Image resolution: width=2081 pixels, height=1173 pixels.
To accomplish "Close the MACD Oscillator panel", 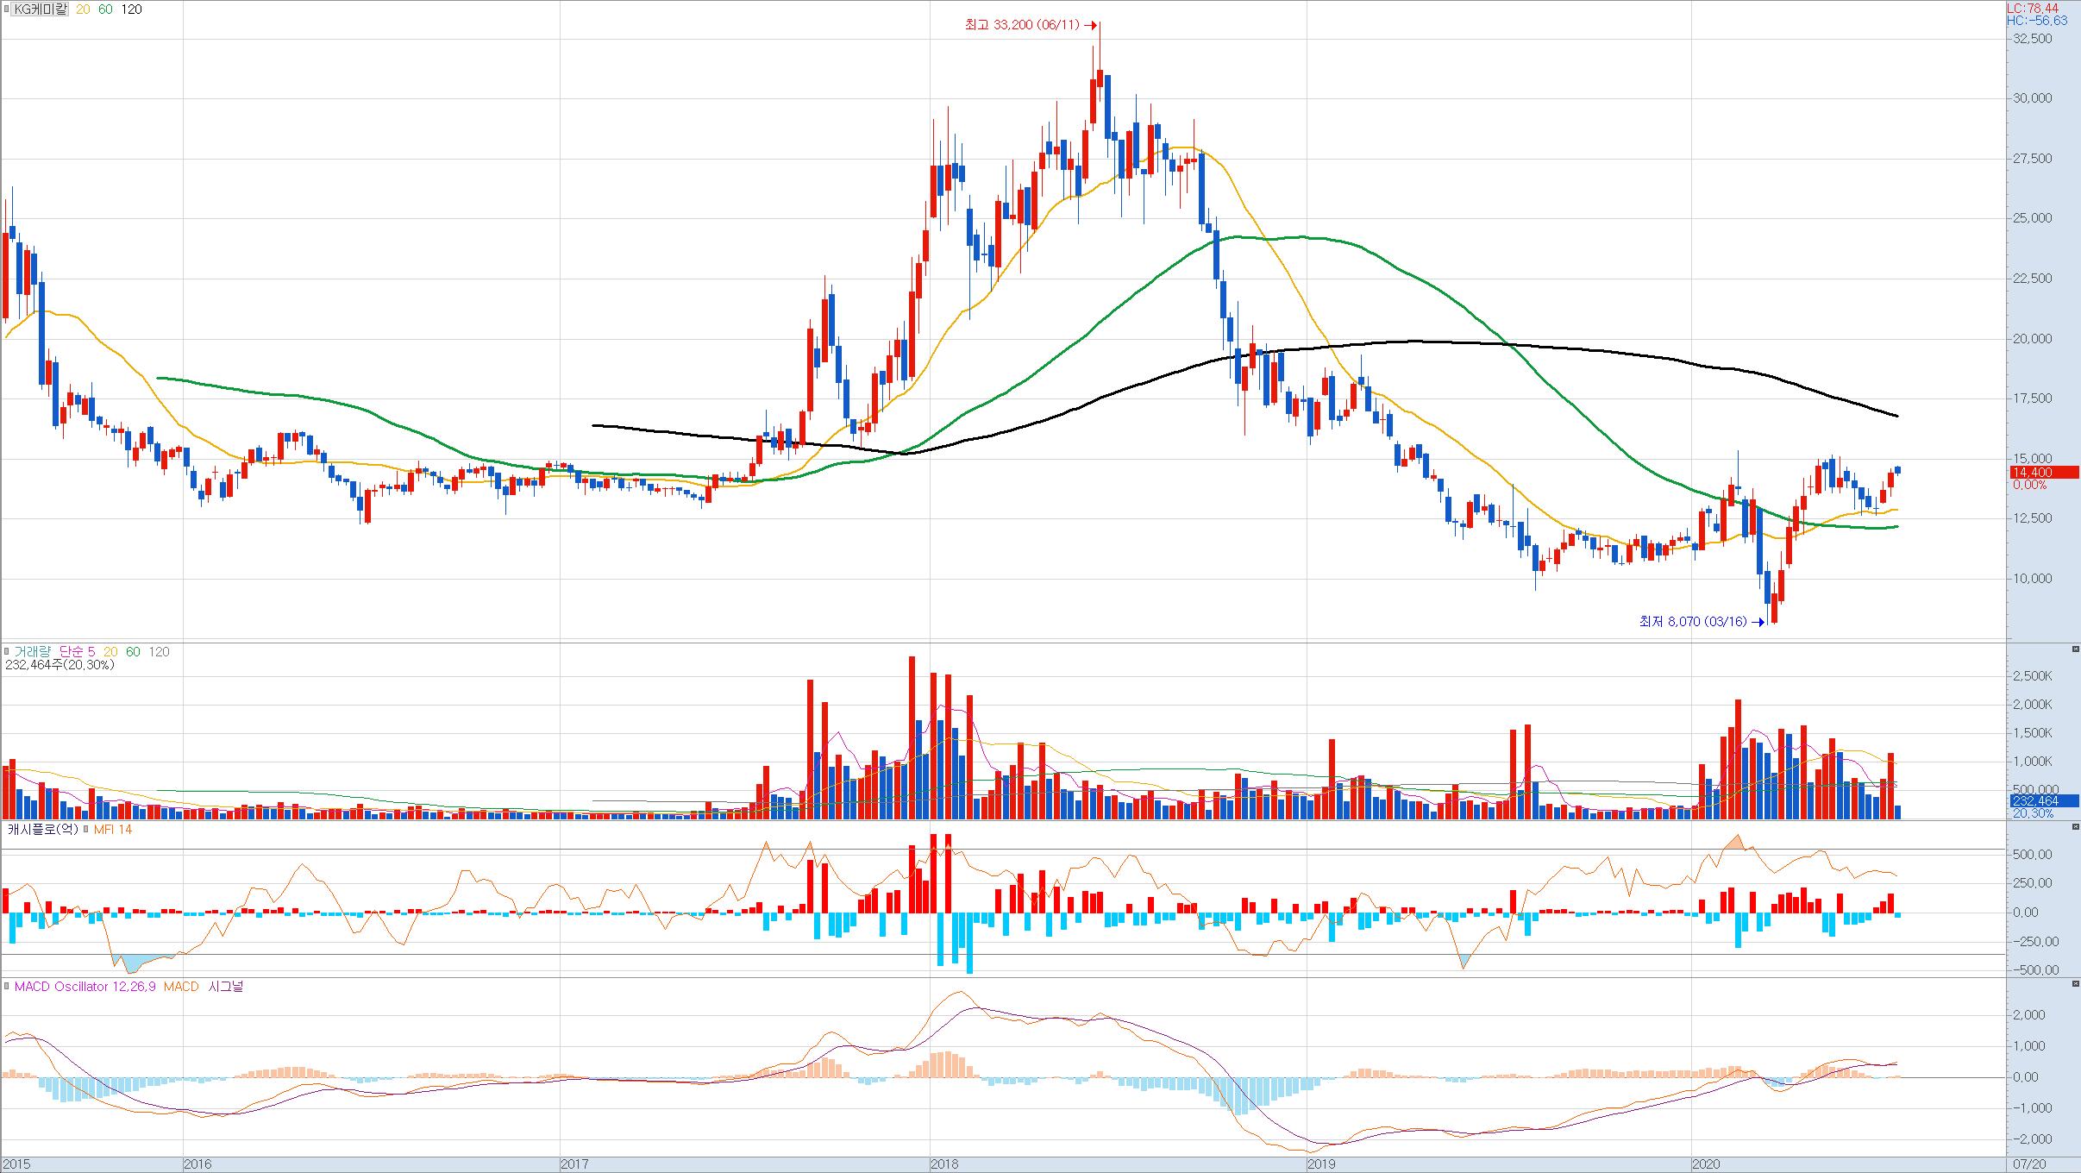I will tap(2075, 983).
